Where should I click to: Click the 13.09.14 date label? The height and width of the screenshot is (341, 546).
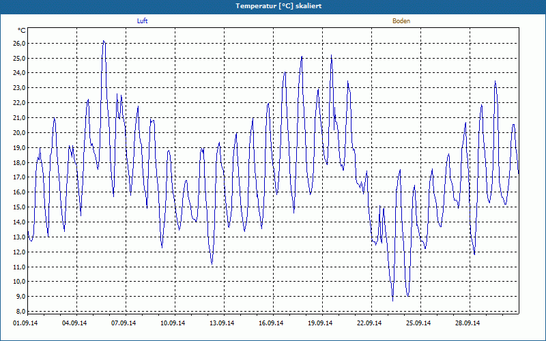pyautogui.click(x=222, y=323)
